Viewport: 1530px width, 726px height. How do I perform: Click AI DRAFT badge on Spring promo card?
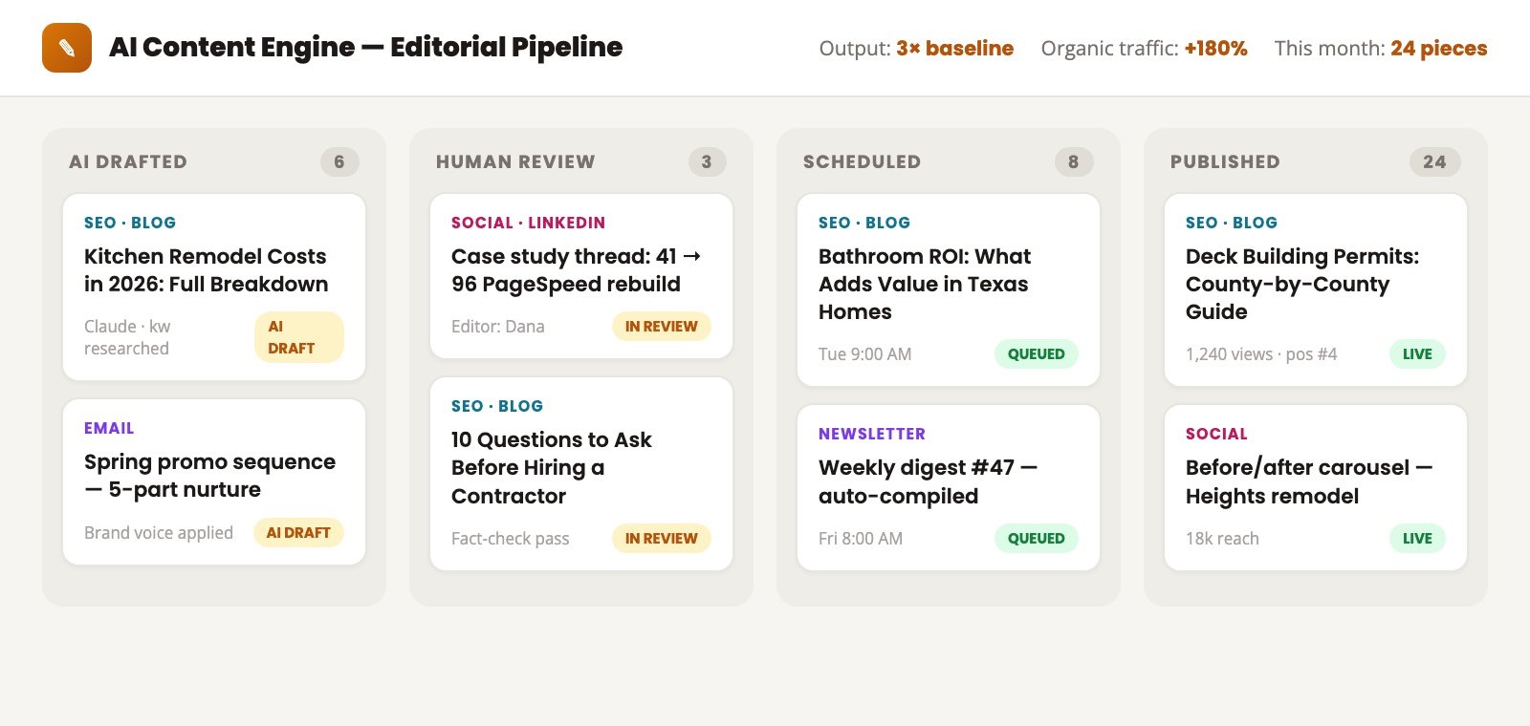tap(298, 533)
